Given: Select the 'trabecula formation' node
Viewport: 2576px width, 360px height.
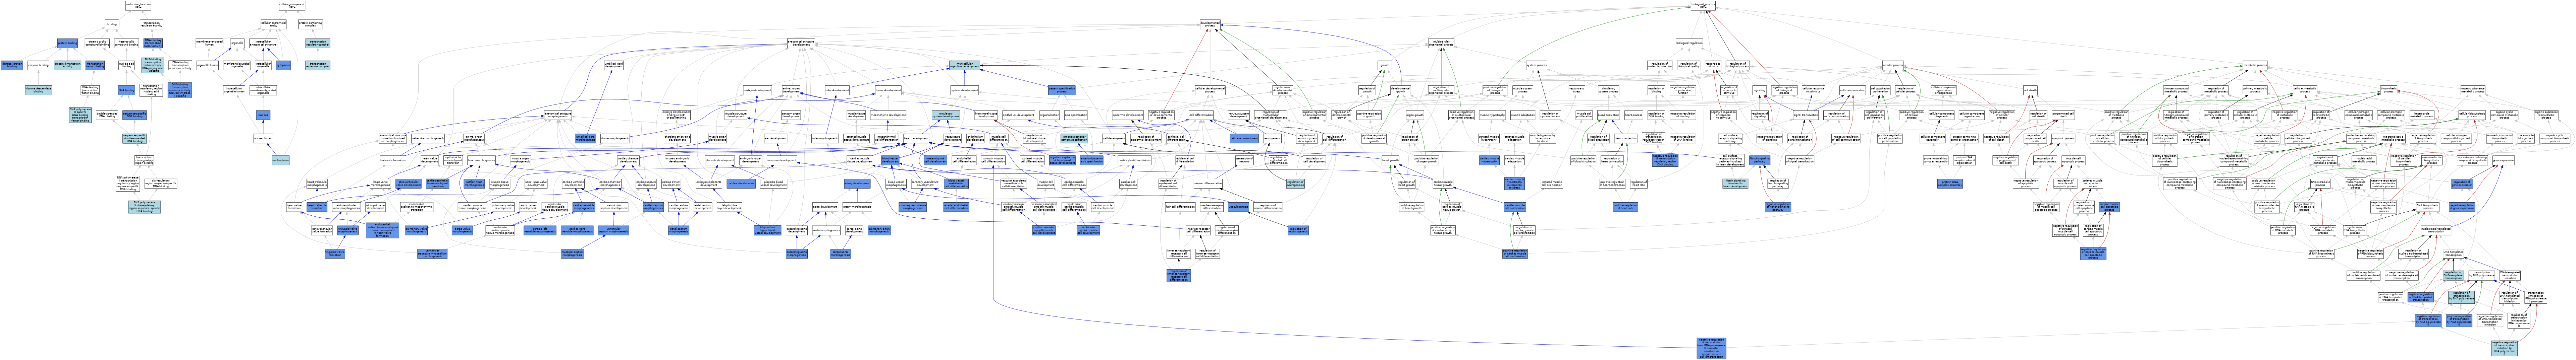Looking at the screenshot, I should [393, 160].
